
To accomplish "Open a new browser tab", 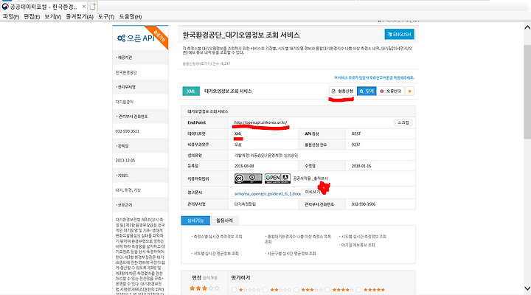I will click(x=93, y=7).
